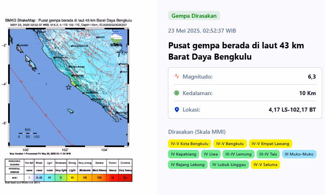Screen dimensions: 325x195
Task: Click the depth target icon
Action: [176, 93]
